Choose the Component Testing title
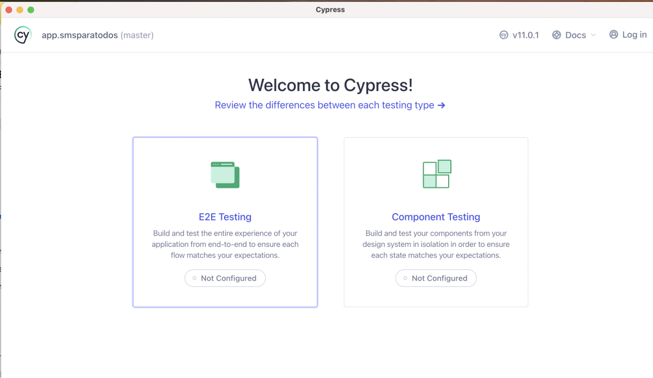 point(436,217)
